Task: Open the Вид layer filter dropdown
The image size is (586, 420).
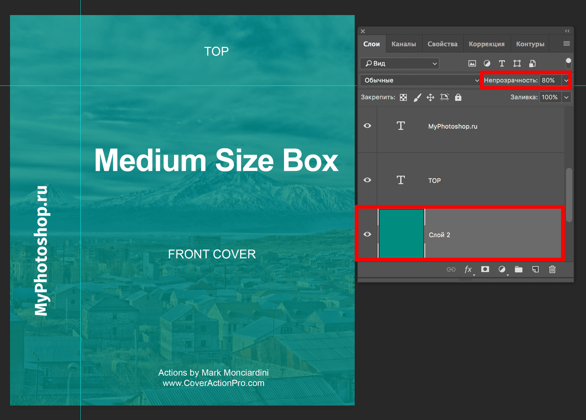Action: [400, 63]
